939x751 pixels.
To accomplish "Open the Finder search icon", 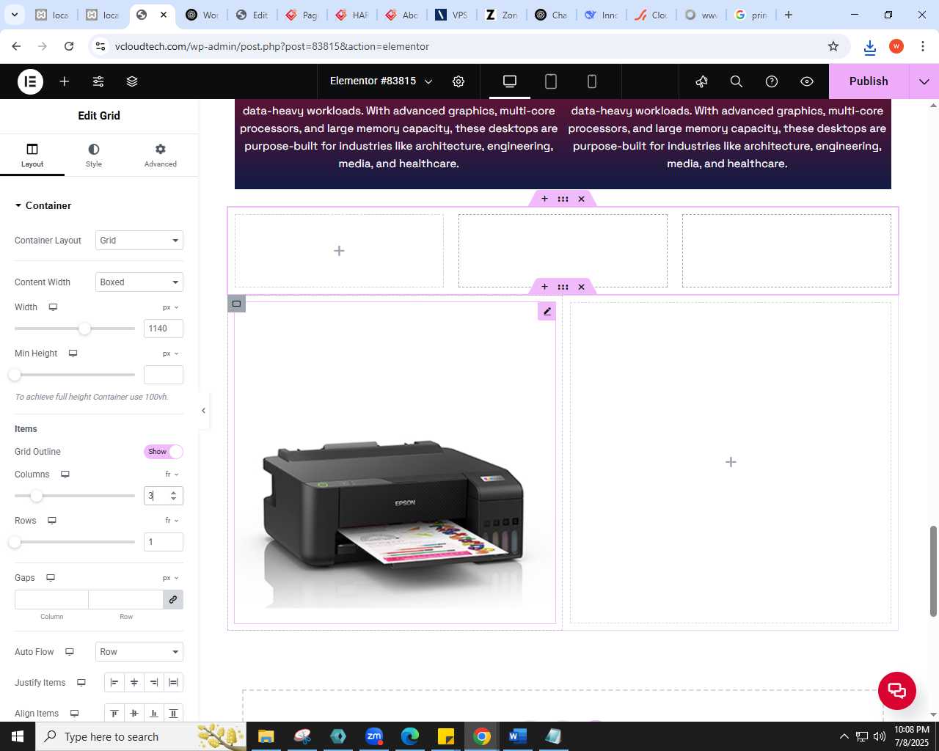I will coord(737,81).
